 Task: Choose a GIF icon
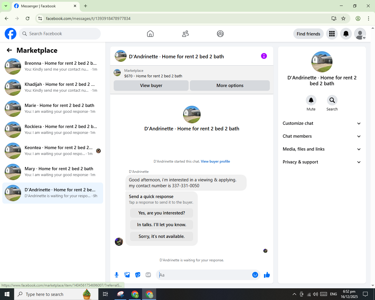tap(148, 275)
